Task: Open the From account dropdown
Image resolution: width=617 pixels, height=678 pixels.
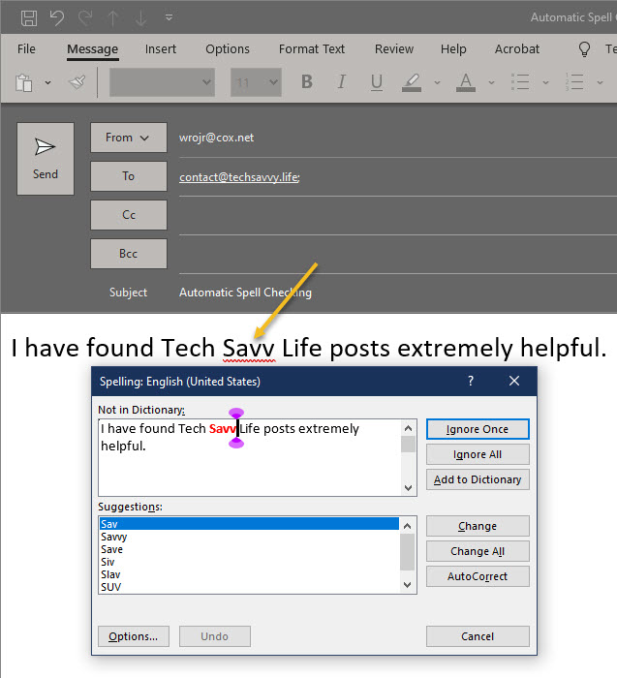Action: click(129, 138)
